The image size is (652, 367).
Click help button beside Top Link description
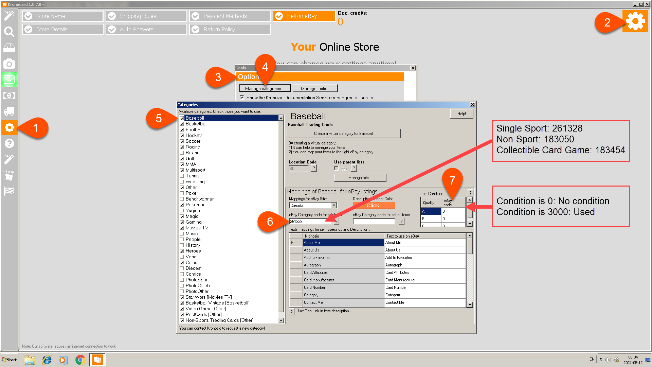point(291,312)
